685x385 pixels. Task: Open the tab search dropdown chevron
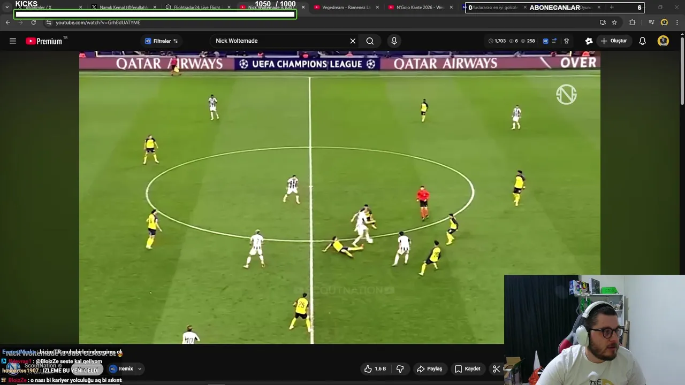point(6,7)
